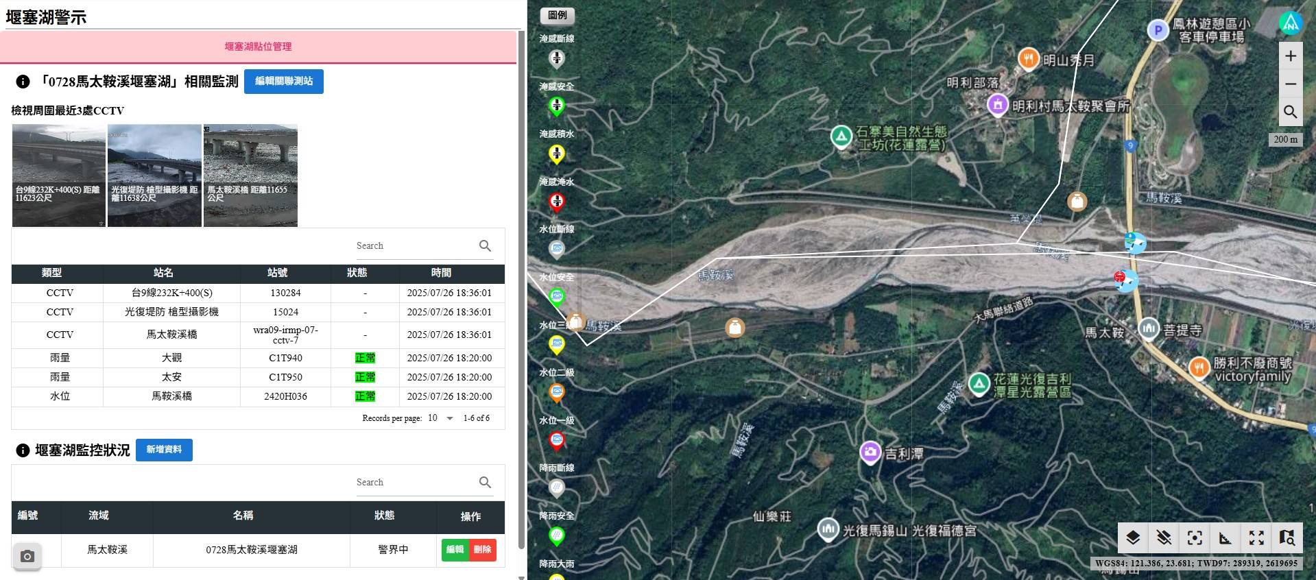
Task: Click the center-focus locate icon
Action: click(x=1195, y=538)
